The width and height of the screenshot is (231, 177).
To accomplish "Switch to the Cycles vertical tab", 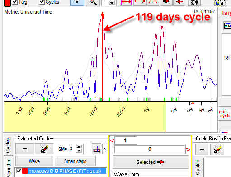I will click(x=8, y=145).
